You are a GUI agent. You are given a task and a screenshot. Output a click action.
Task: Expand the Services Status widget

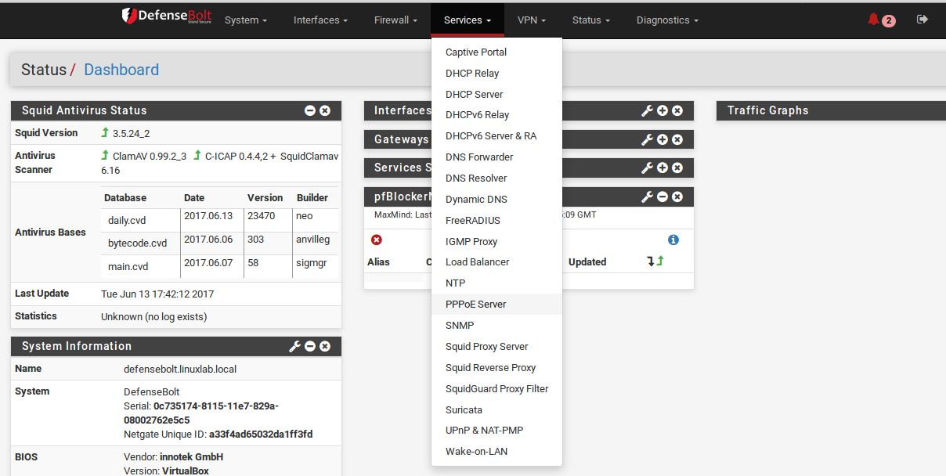663,168
